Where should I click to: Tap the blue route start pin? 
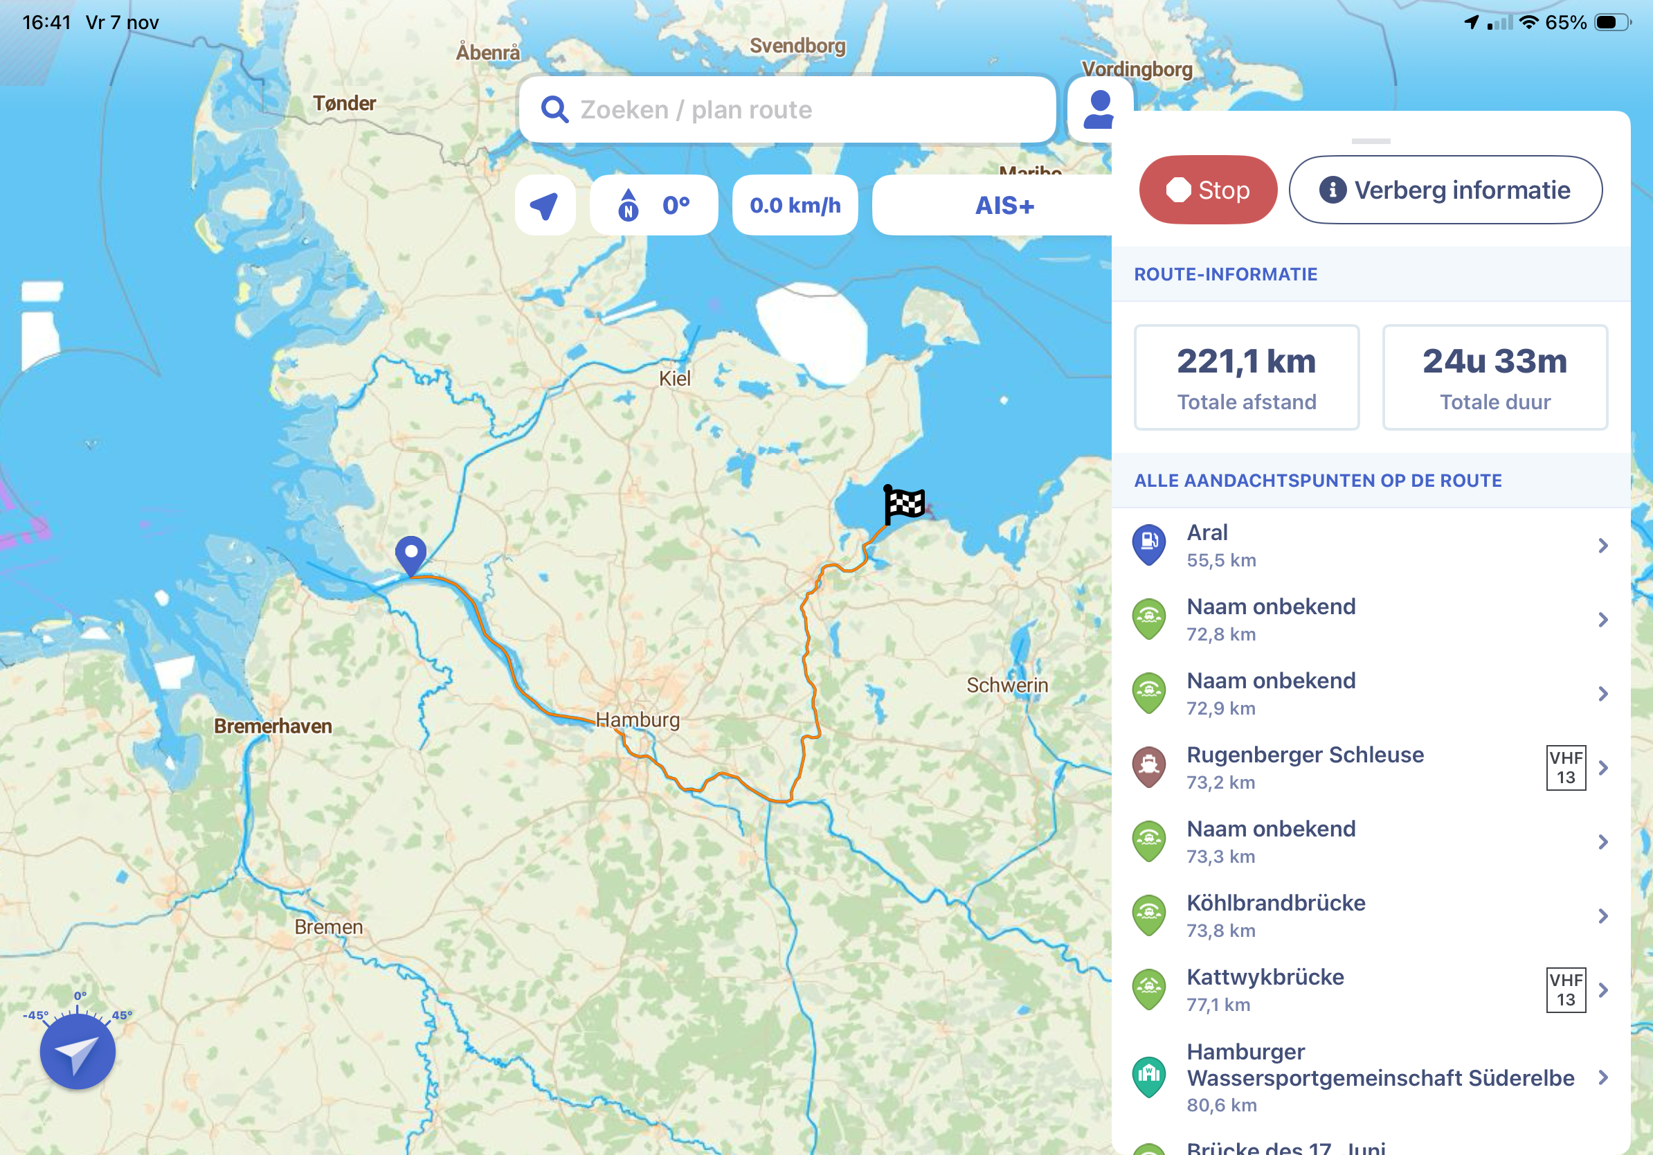click(x=411, y=554)
